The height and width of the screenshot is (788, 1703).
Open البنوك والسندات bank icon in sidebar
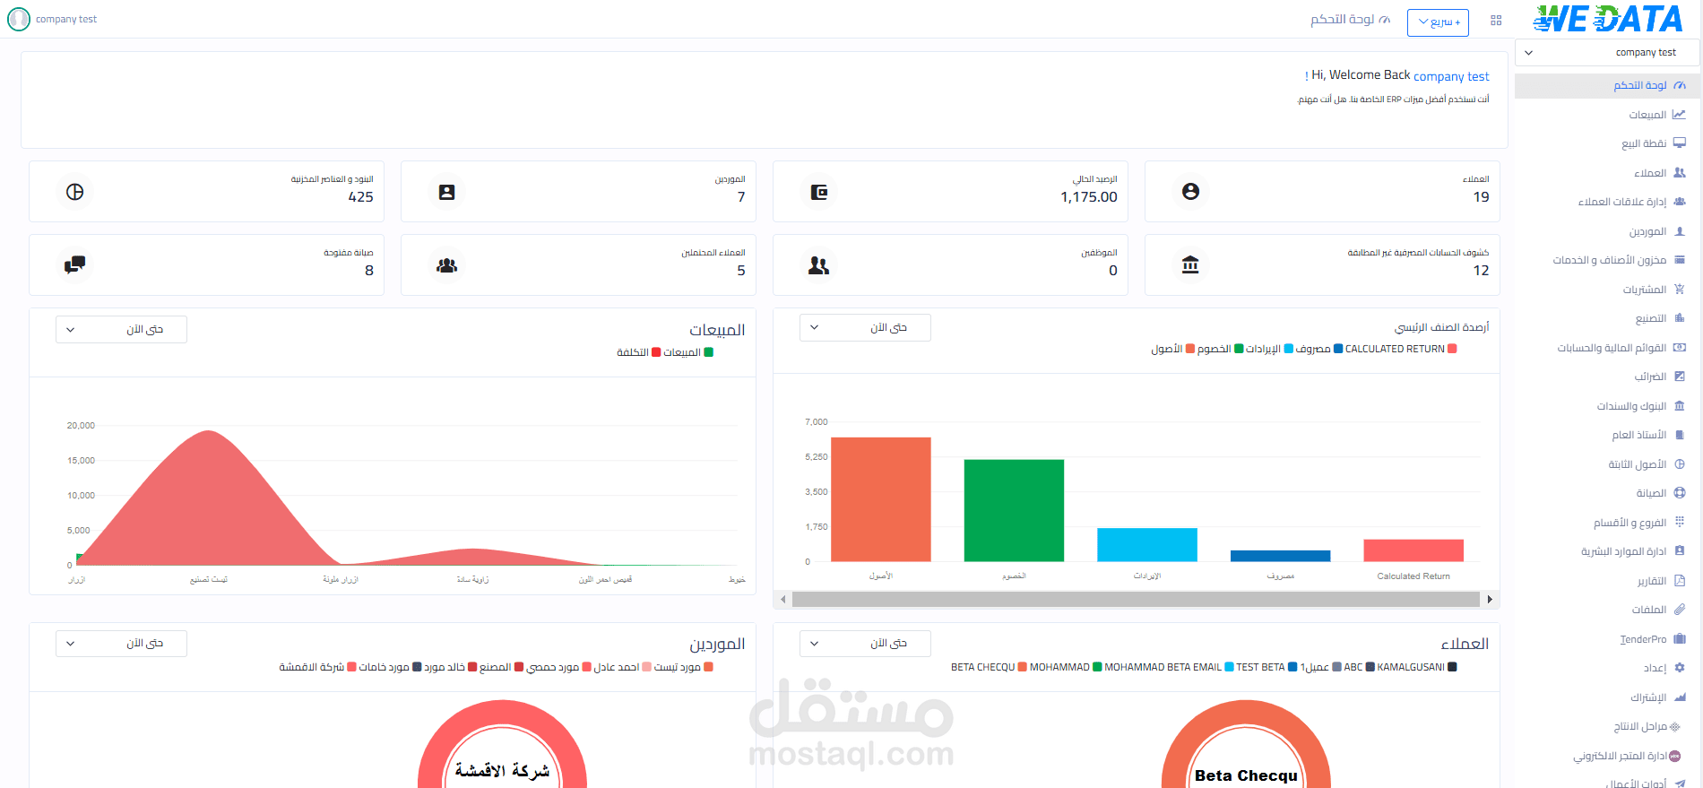click(x=1680, y=406)
